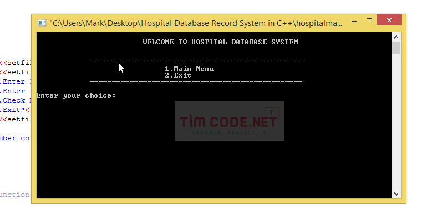
Task: Click the ".Check" code line in the editor behind
Action: (x=16, y=100)
